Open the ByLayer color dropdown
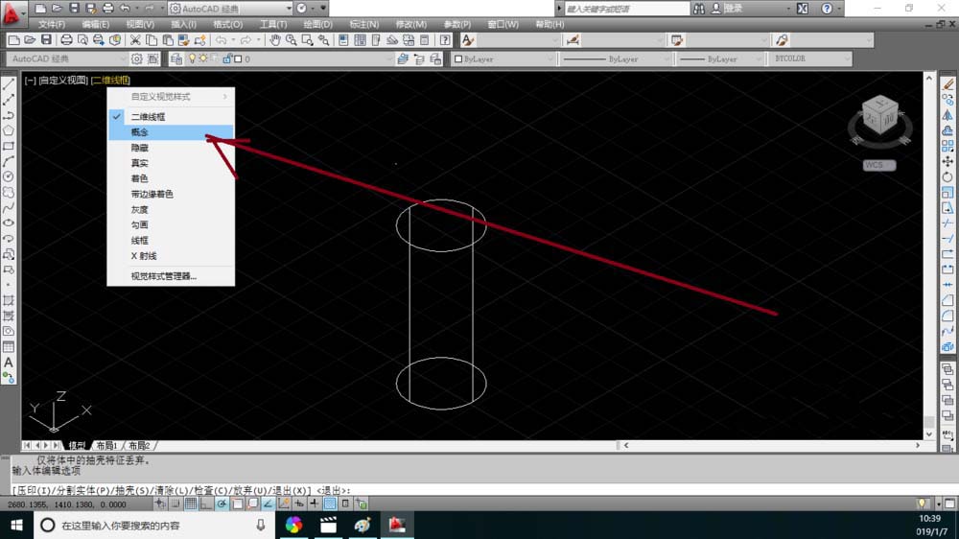959x539 pixels. tap(550, 59)
